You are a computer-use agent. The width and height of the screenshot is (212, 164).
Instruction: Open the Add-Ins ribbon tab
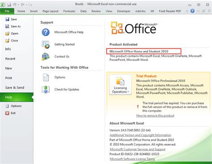click(x=140, y=11)
